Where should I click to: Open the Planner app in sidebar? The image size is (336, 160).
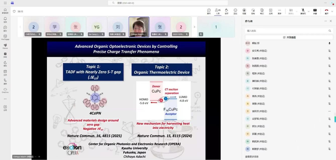5,46
